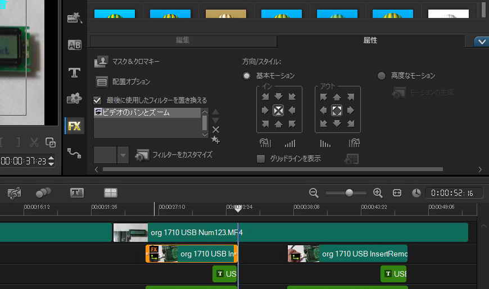Open the Transition library AB icon

pos(74,45)
